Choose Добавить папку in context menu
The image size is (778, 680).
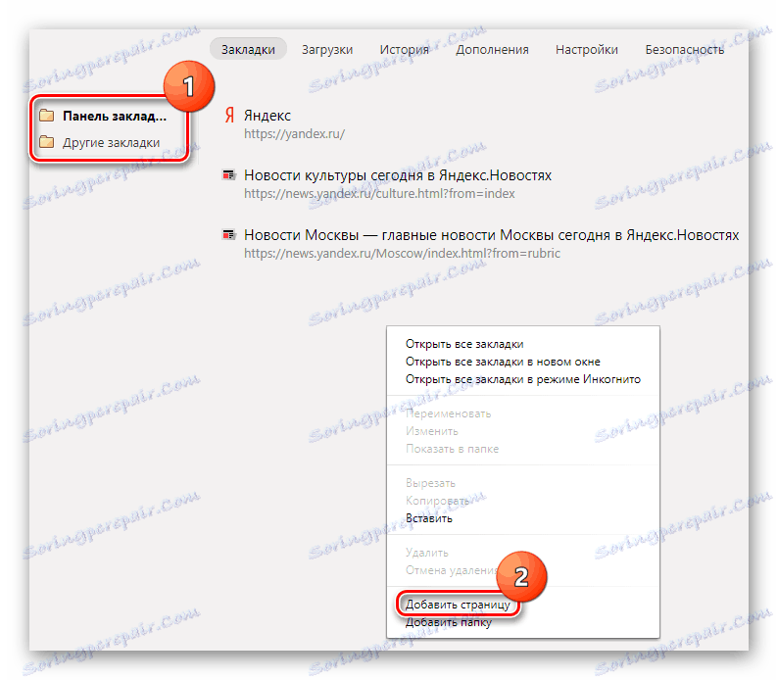click(x=449, y=622)
